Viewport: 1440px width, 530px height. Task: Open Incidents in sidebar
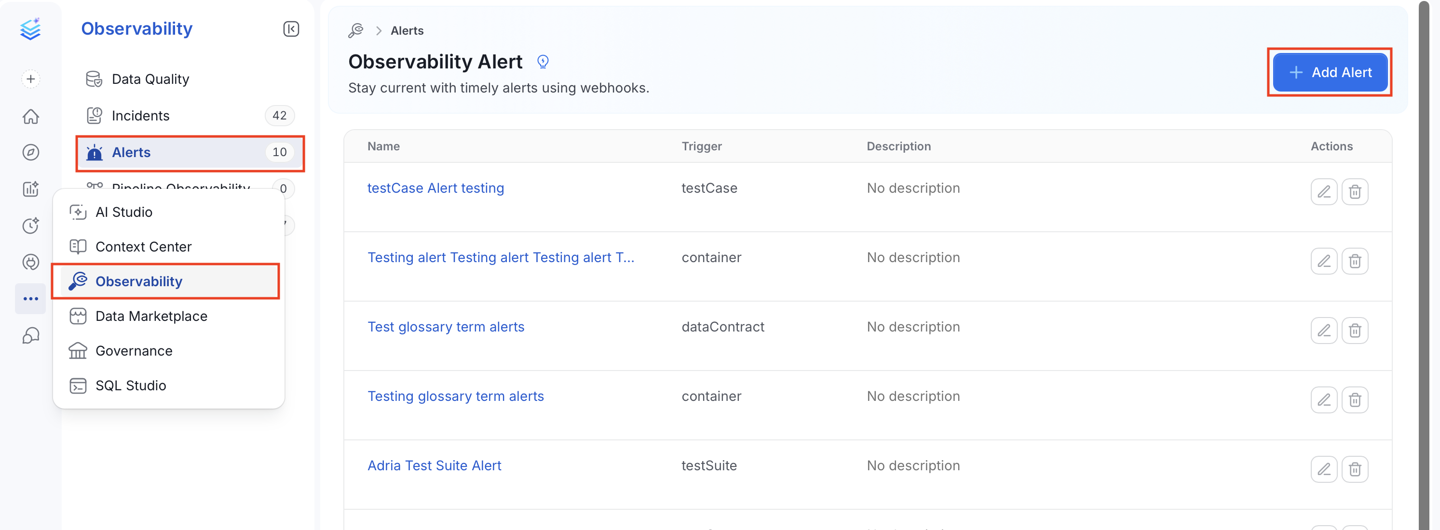click(190, 116)
